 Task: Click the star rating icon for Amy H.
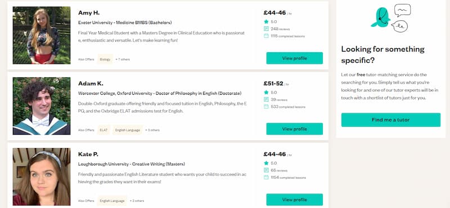(x=266, y=21)
